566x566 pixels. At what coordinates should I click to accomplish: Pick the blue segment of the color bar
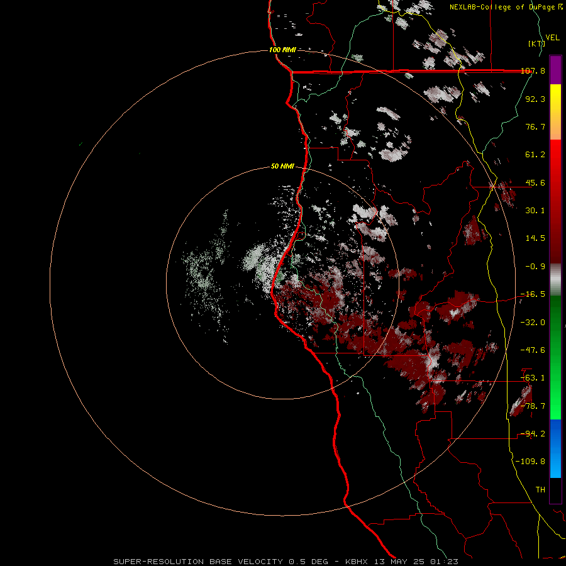(555, 448)
